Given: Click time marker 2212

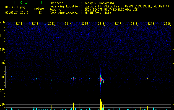Looking at the screenshot, I should 35,24.
